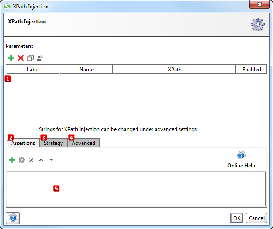Viewport: 273px width, 229px height.
Task: Move the assertion down with the down arrow
Action: pyautogui.click(x=51, y=159)
